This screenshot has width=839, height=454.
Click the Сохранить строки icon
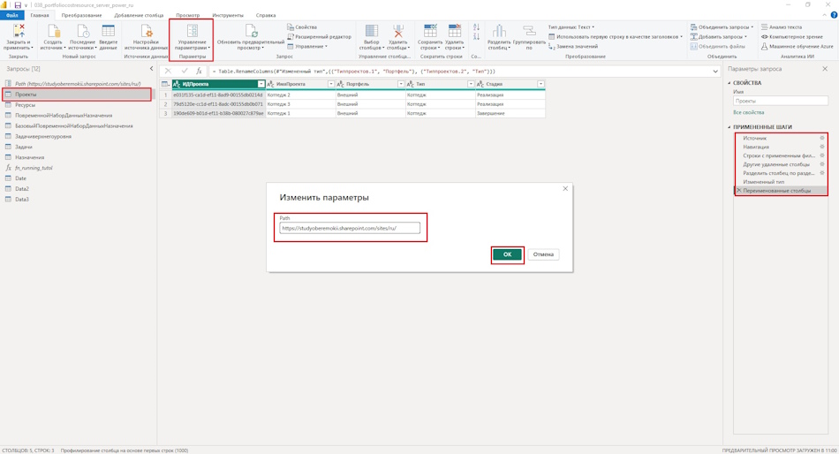[430, 31]
